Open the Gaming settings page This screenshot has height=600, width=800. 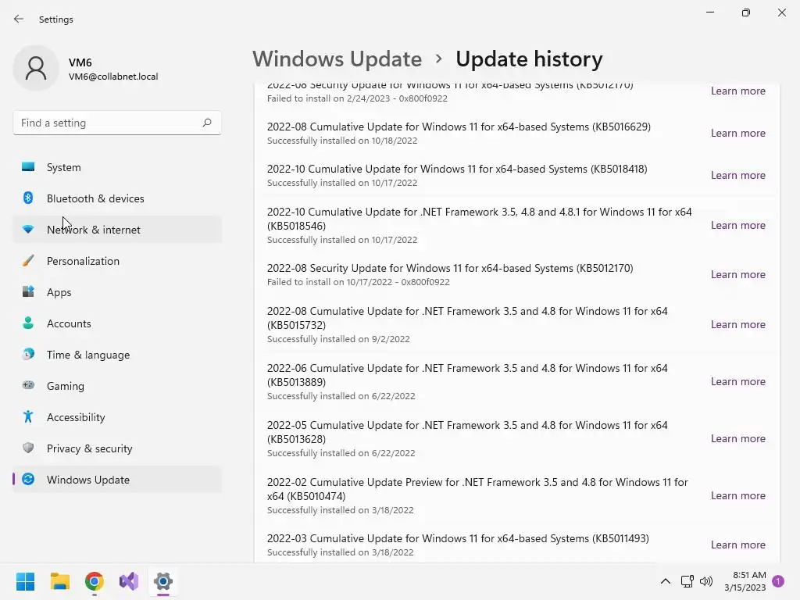[x=66, y=386]
